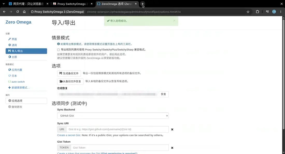This screenshot has height=154, width=285.
Task: Clear the Sync URI field with X icon
Action: pyautogui.click(x=172, y=129)
